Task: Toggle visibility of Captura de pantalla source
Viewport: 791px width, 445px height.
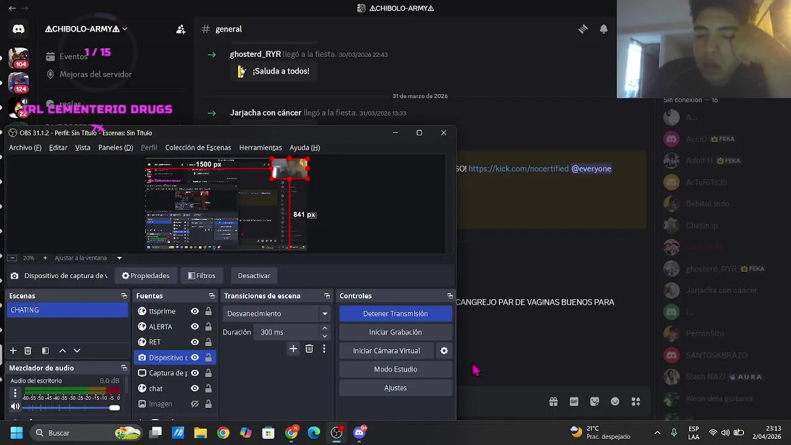Action: 195,373
